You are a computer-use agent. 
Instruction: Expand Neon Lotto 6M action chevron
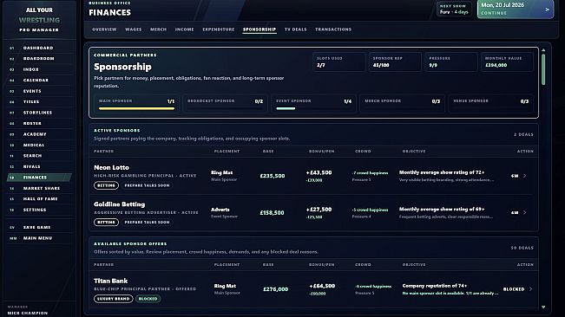tap(524, 176)
